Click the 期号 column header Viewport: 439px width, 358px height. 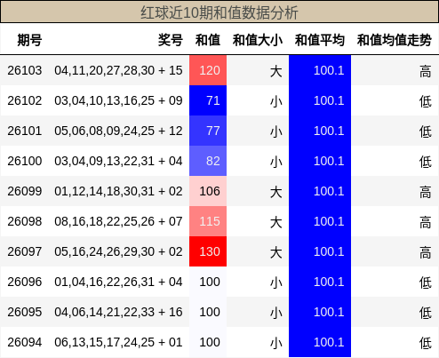click(x=29, y=40)
